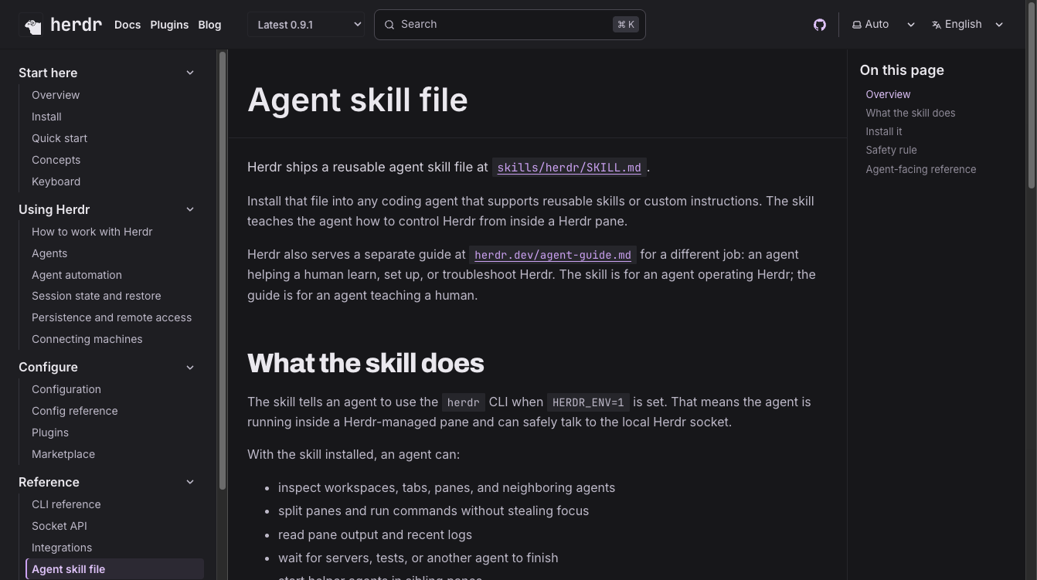Jump to Safety rule section

click(x=891, y=150)
